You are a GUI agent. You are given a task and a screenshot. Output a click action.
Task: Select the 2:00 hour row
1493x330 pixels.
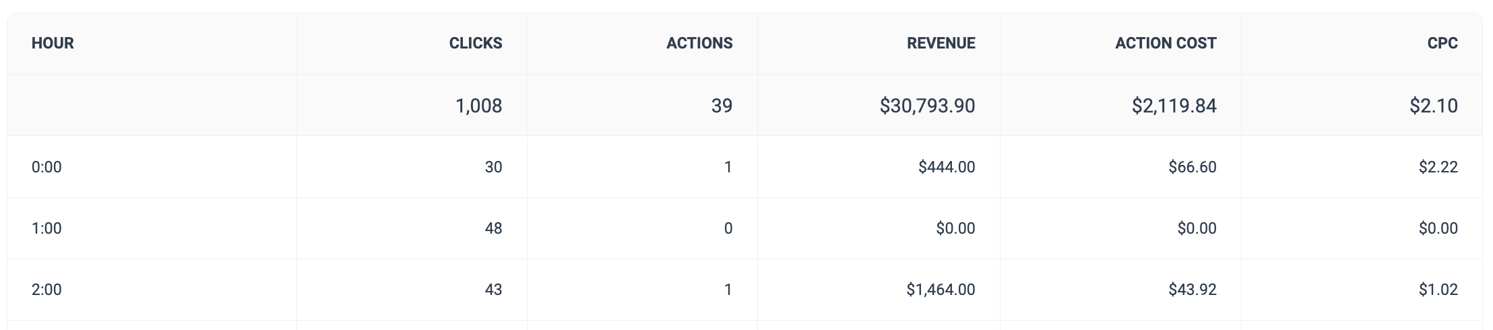click(46, 290)
